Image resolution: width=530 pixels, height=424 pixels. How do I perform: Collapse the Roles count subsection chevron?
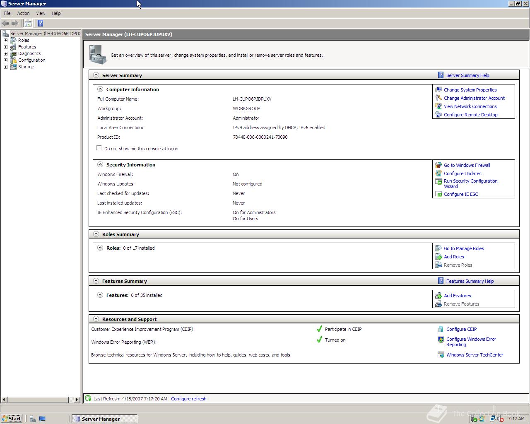coord(100,248)
